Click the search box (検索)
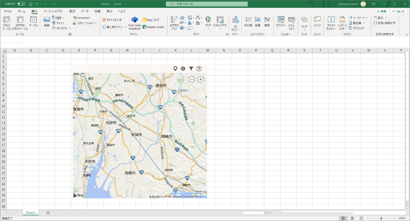The width and height of the screenshot is (410, 221). (207, 4)
